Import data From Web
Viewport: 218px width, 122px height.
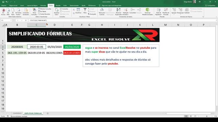click(8, 12)
